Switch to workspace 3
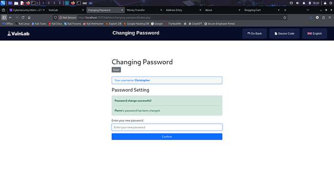The width and height of the screenshot is (334, 188). pos(54,3)
